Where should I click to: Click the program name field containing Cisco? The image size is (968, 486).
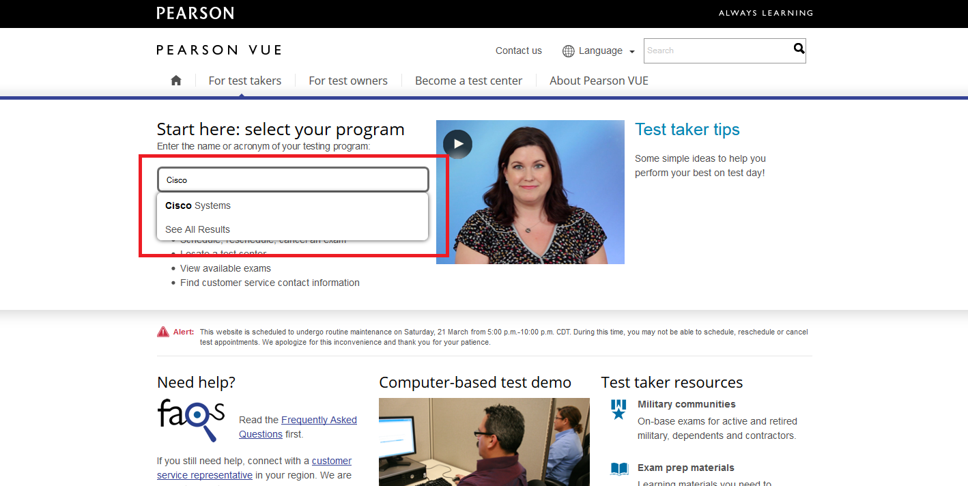tap(293, 180)
